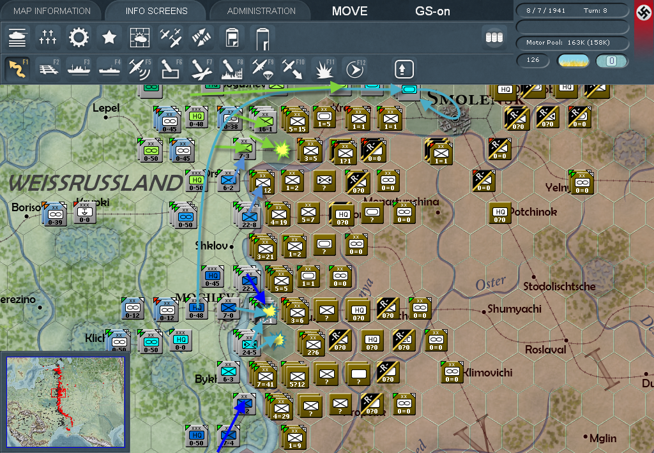
Task: Open the INFO SCREENS tab
Action: coord(156,11)
